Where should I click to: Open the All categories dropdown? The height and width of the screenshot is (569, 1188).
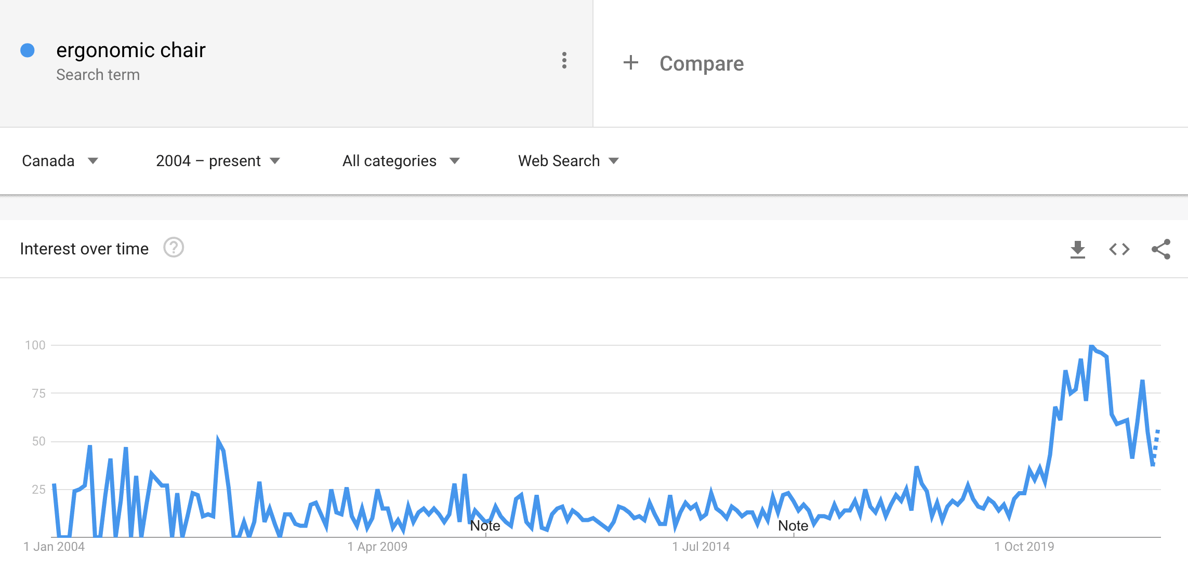coord(401,161)
